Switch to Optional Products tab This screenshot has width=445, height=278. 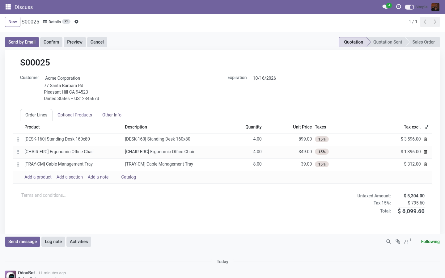75,115
